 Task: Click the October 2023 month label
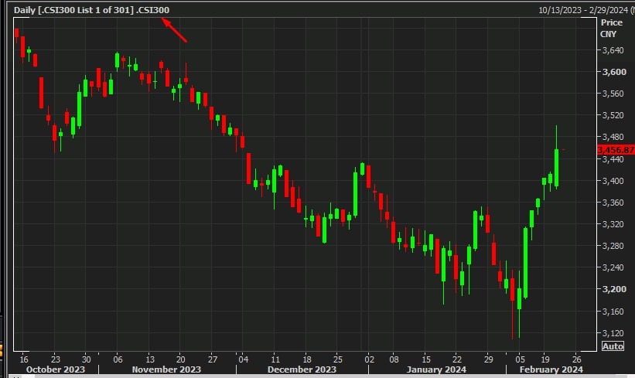pyautogui.click(x=56, y=369)
